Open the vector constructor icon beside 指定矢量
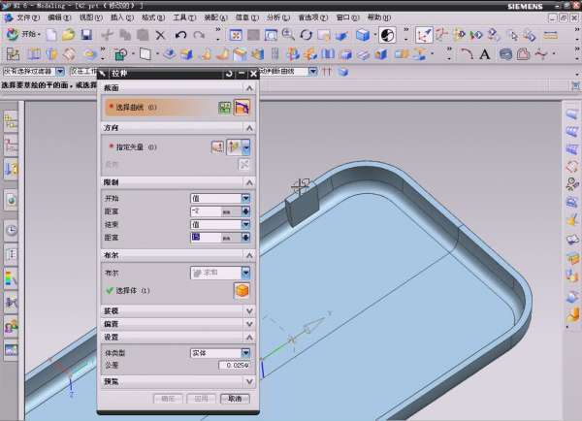582x421 pixels. [219, 146]
